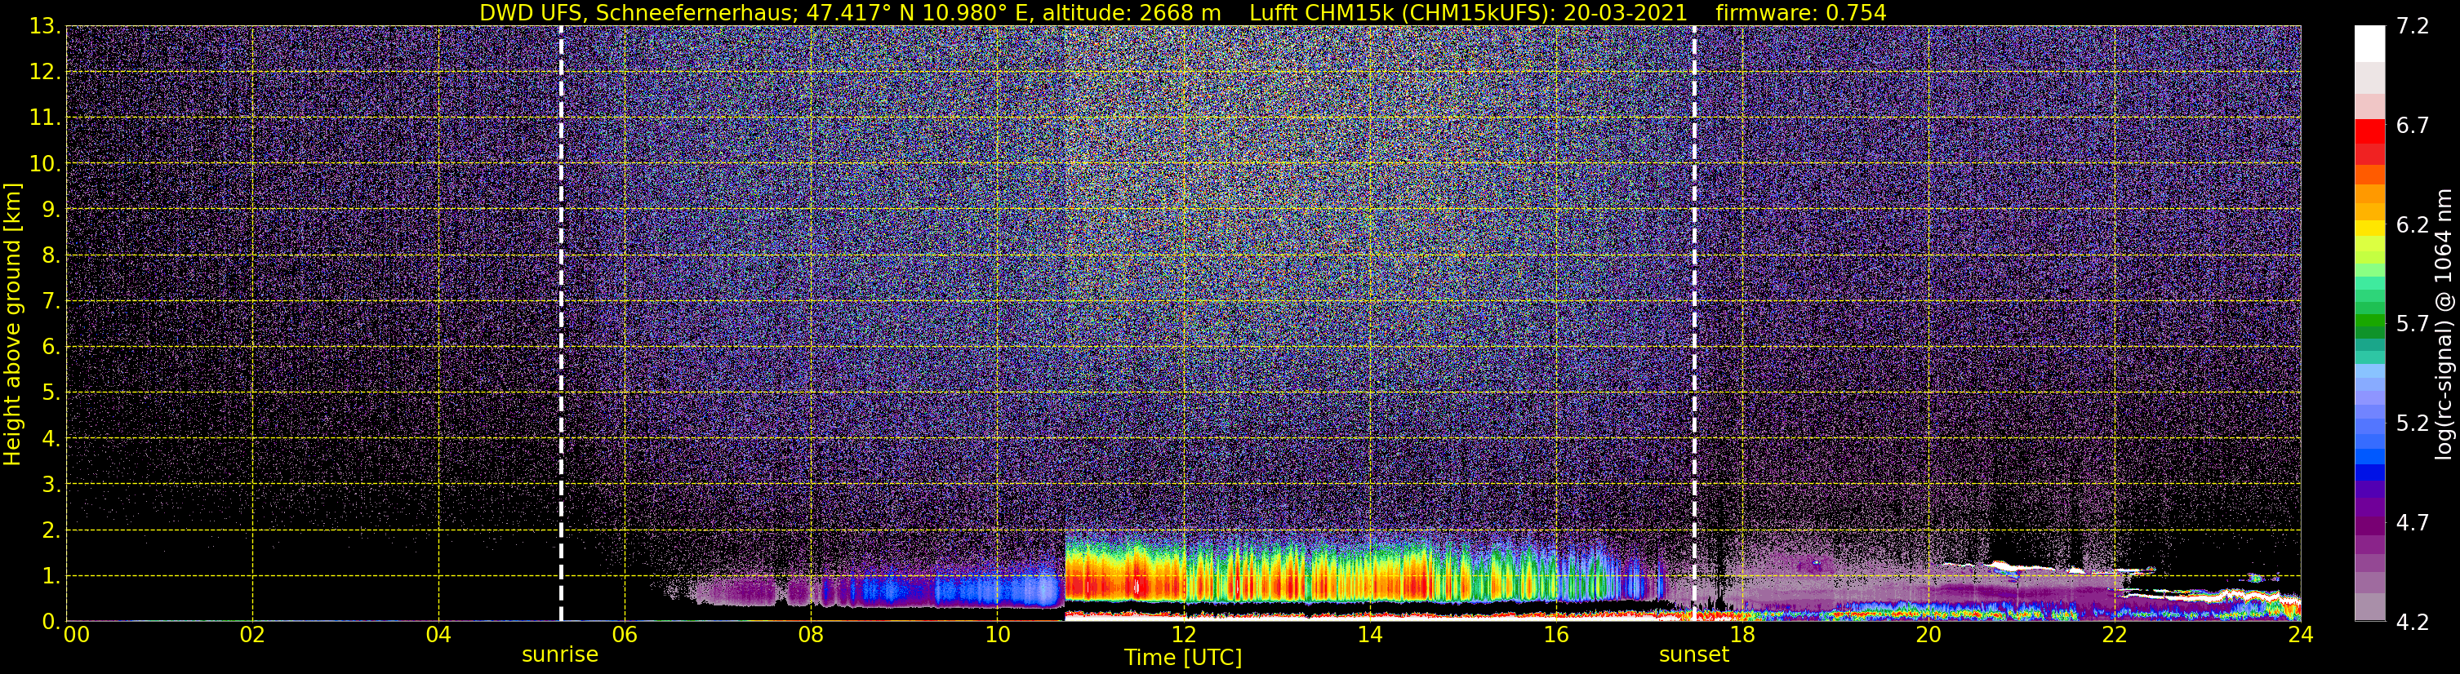The image size is (2460, 674).
Task: Click the plot title 'DWD UFS, Schneefernerhaus'
Action: 636,12
